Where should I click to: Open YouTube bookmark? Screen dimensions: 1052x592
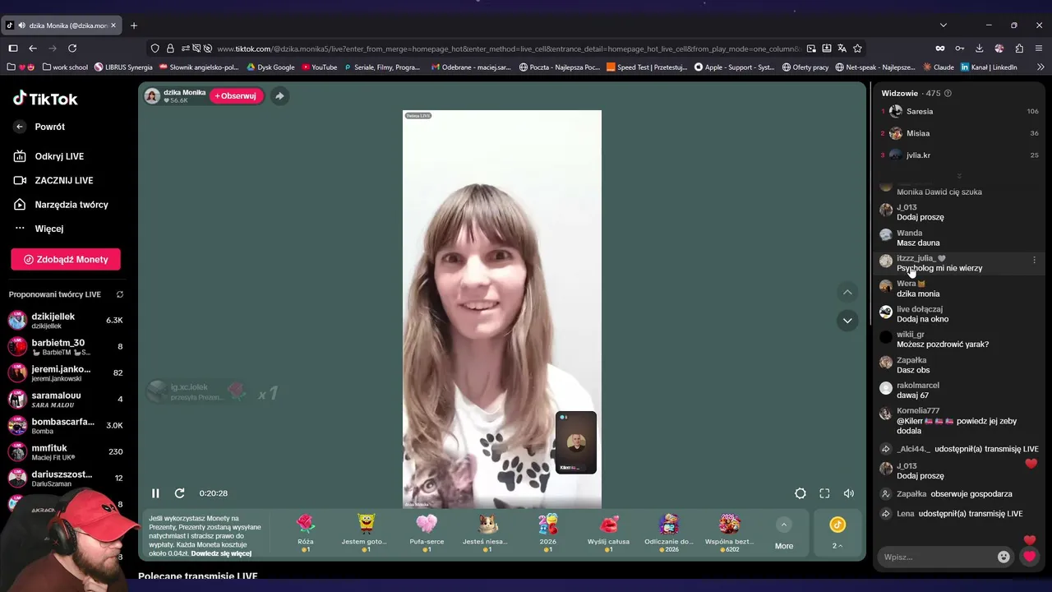click(x=319, y=67)
